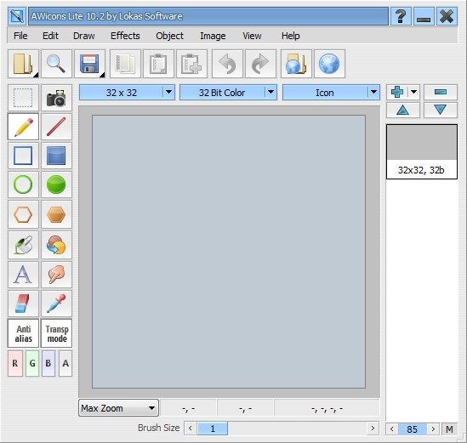Viewport: 467px width, 443px height.
Task: Toggle the A alpha channel
Action: tap(65, 363)
